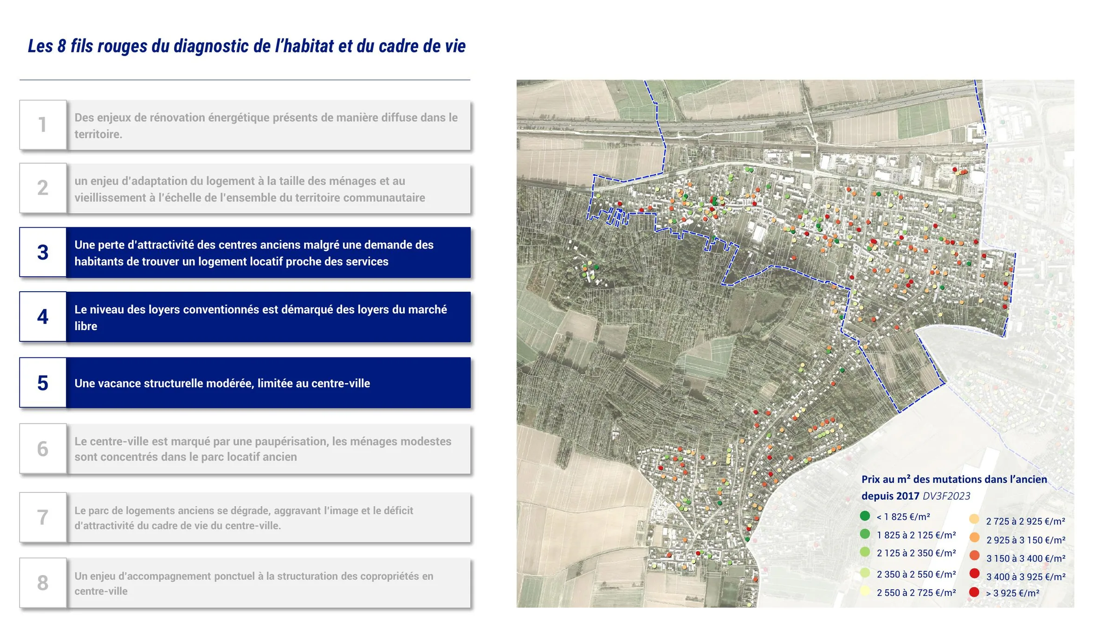1114x626 pixels.
Task: Select number box 2
Action: (x=43, y=188)
